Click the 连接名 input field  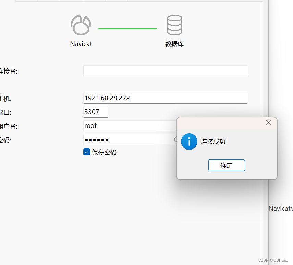(165, 71)
